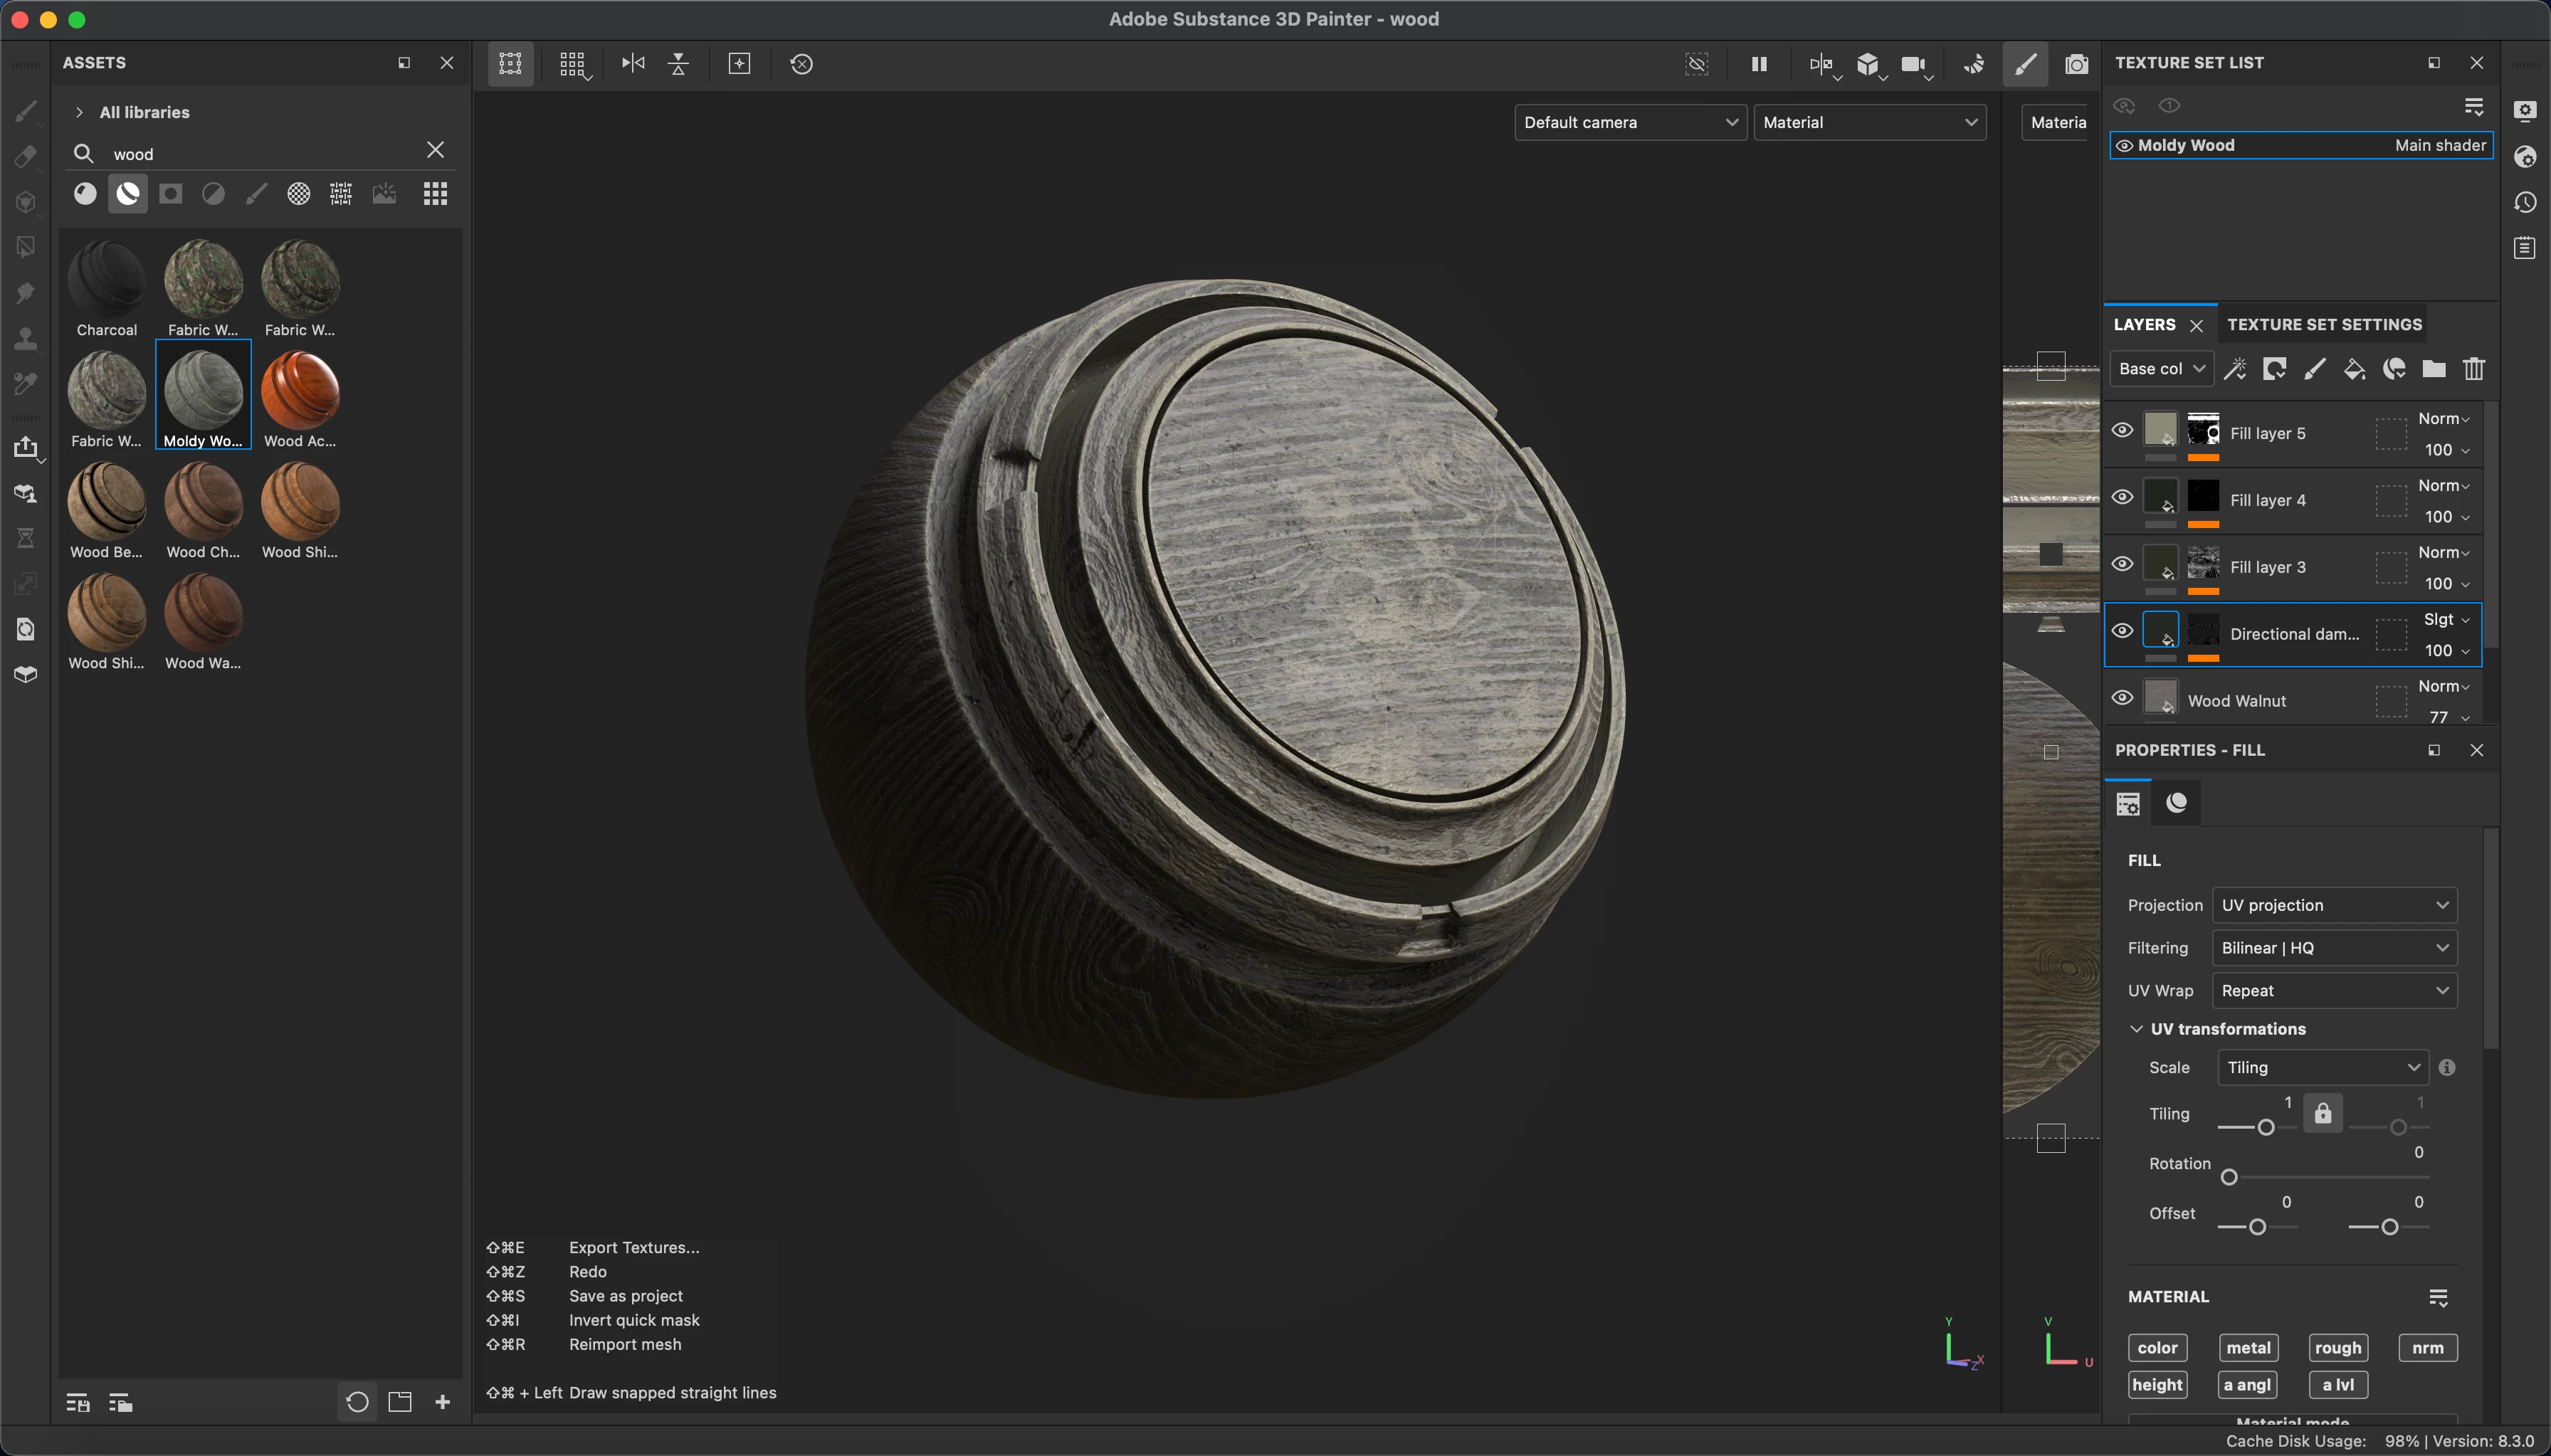The width and height of the screenshot is (2551, 1456).
Task: Click the rough channel button
Action: point(2337,1348)
